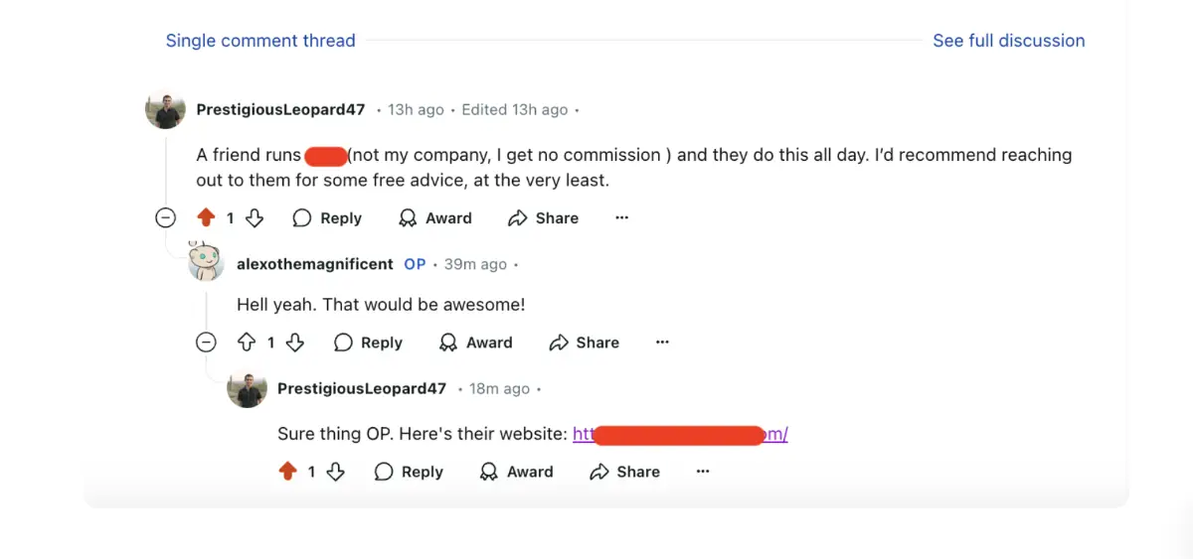1193x559 pixels.
Task: Upvote alexothemagnificent's reply
Action: click(x=247, y=343)
